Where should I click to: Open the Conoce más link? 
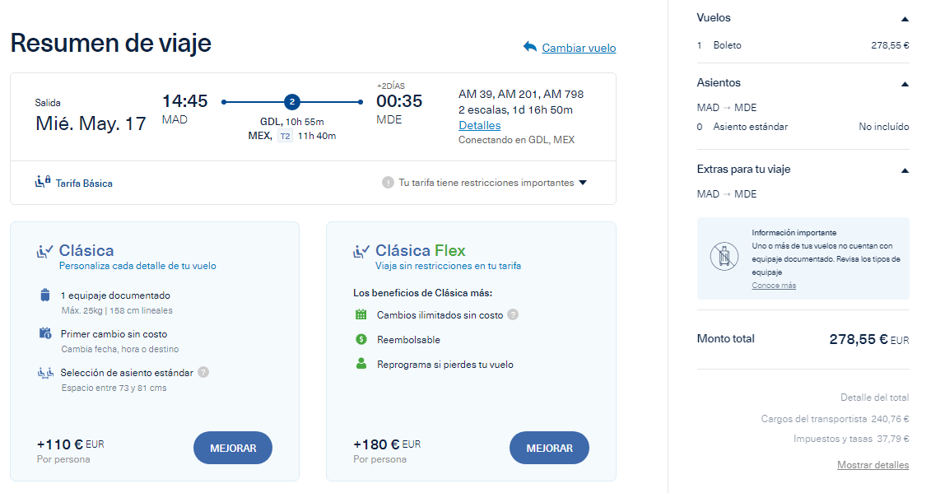point(774,286)
